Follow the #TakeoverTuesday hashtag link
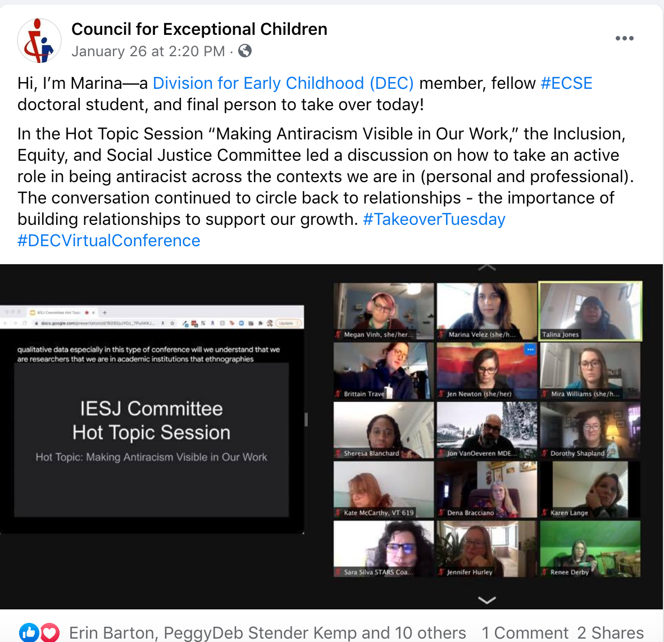Screen dimensions: 664x642 [434, 219]
